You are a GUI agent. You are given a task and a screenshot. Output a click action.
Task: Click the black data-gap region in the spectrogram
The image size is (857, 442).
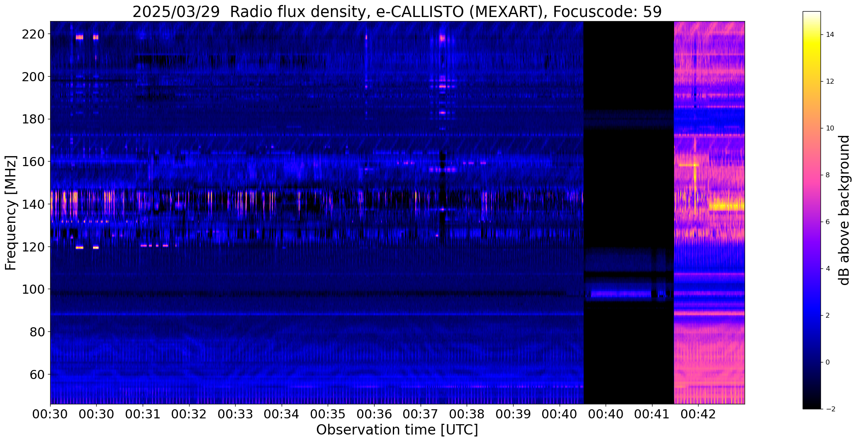629,213
